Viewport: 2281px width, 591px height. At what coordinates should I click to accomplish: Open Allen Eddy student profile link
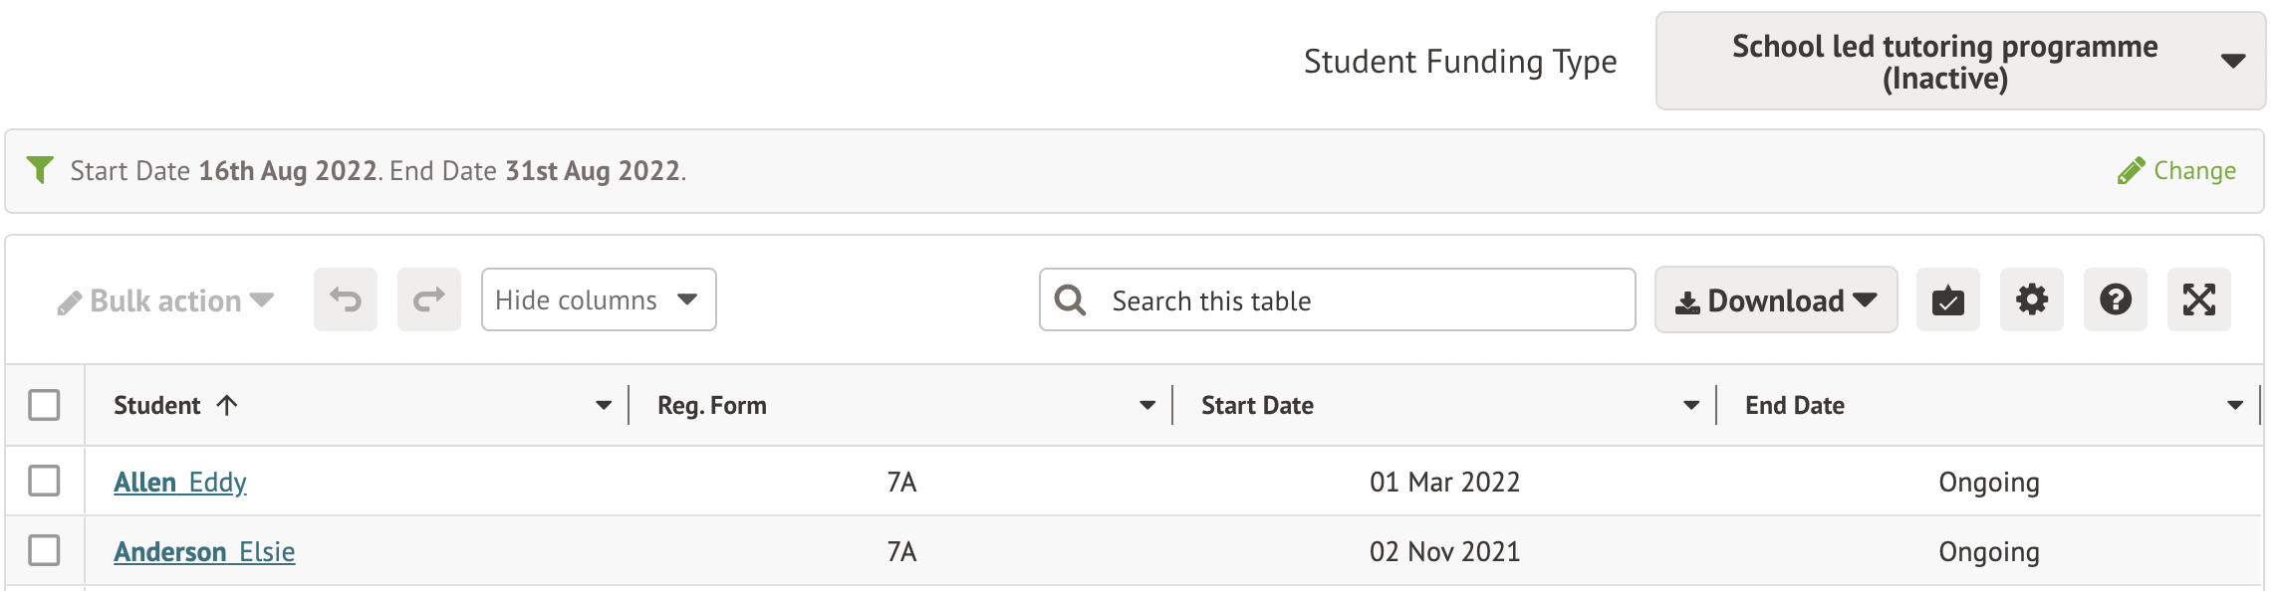pos(180,483)
